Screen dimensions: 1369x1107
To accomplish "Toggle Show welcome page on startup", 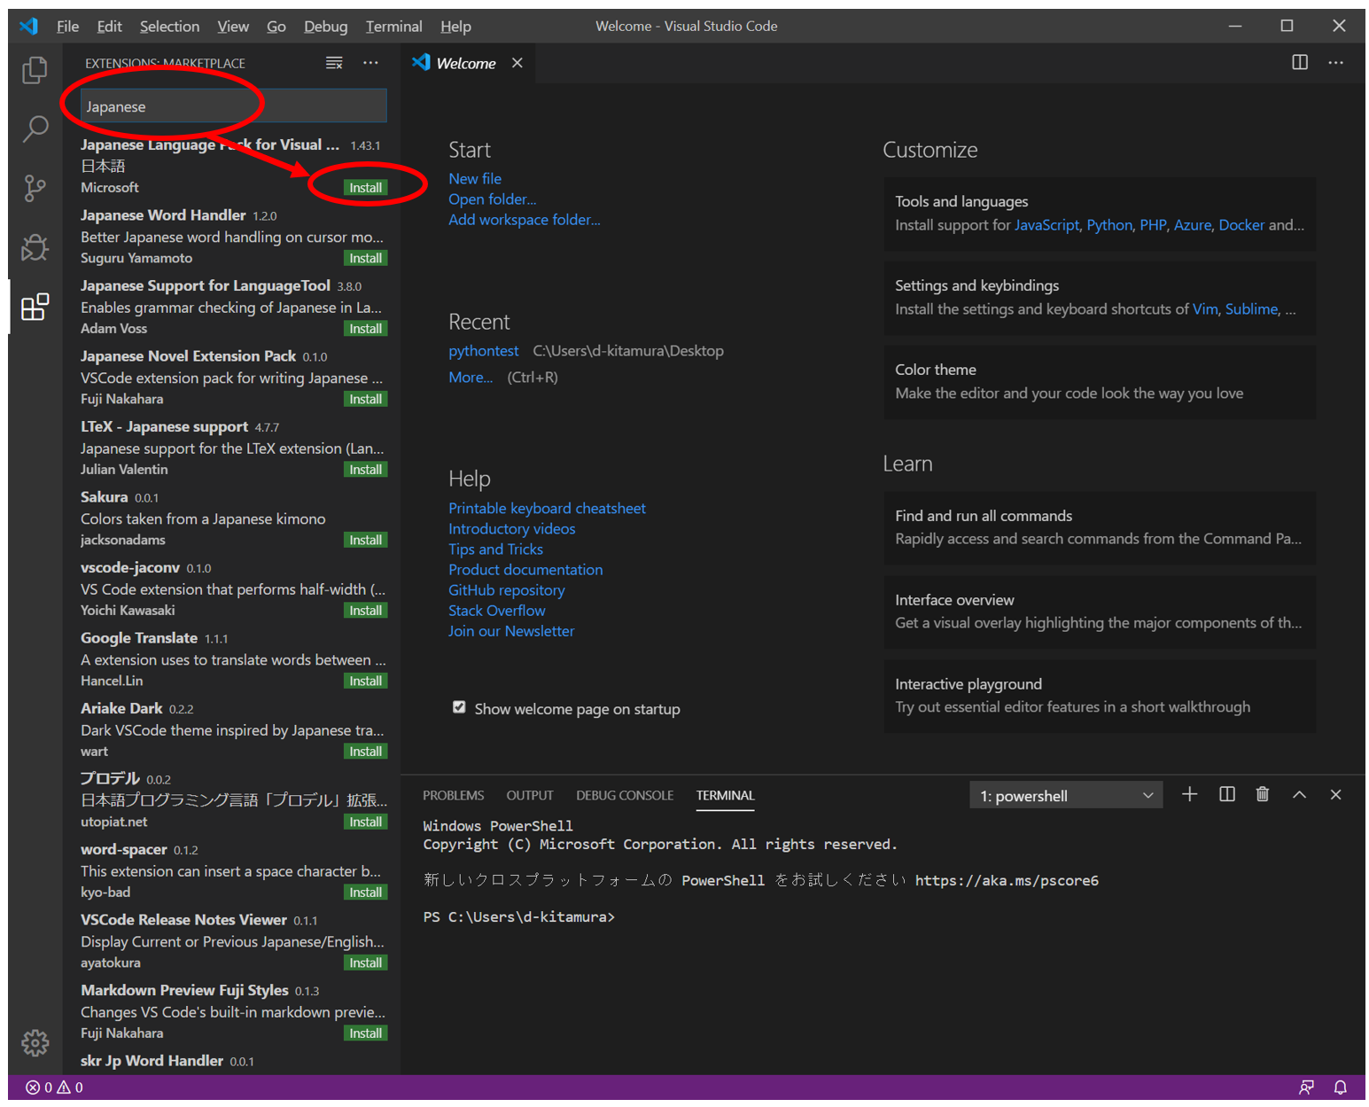I will click(459, 707).
